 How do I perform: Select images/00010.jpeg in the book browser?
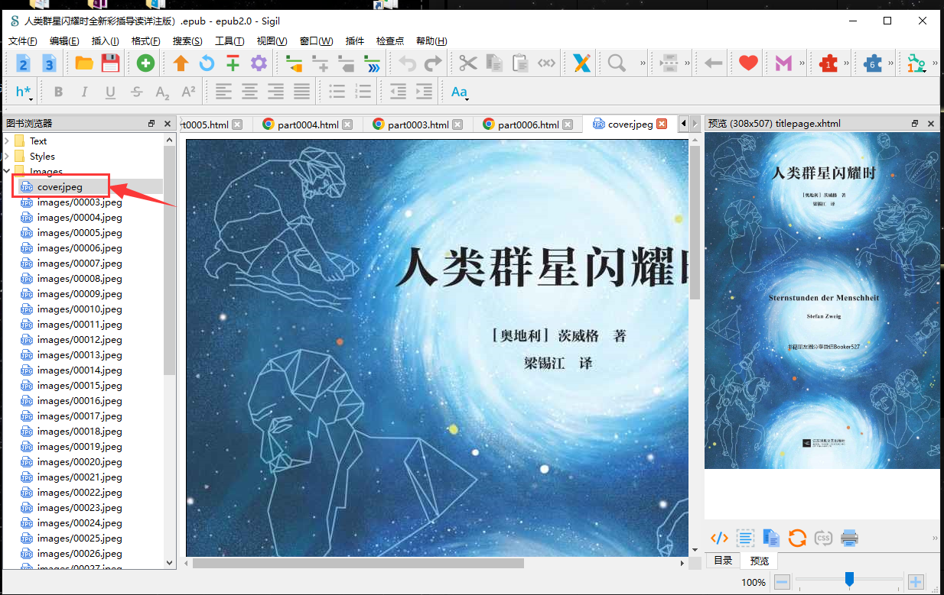80,309
